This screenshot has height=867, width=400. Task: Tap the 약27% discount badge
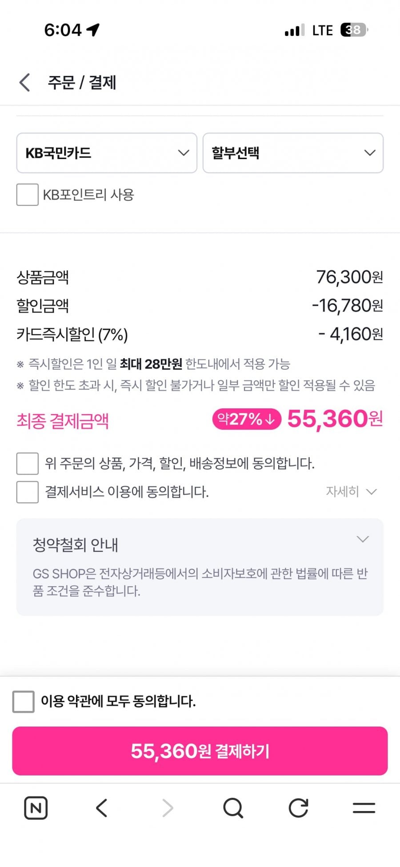(x=247, y=419)
